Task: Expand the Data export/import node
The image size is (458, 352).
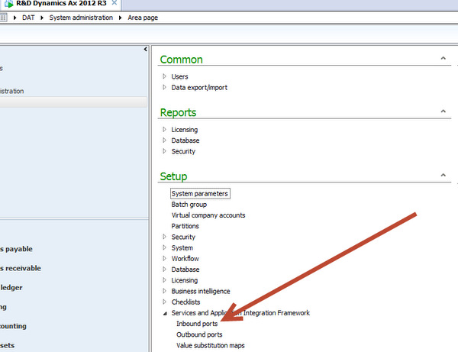Action: click(x=164, y=87)
